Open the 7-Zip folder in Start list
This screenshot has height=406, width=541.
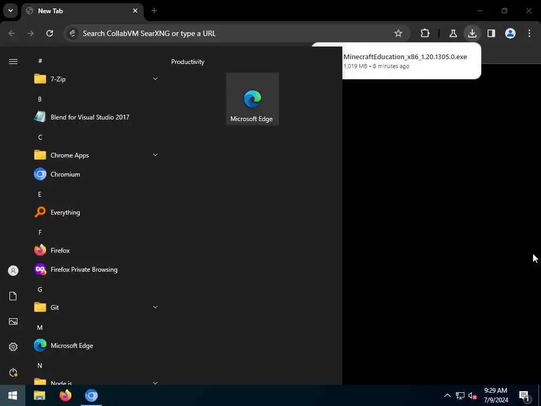tap(96, 79)
